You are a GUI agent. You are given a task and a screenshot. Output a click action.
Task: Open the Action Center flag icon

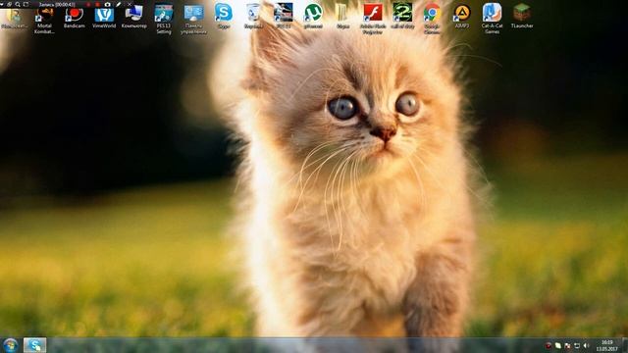click(x=567, y=345)
